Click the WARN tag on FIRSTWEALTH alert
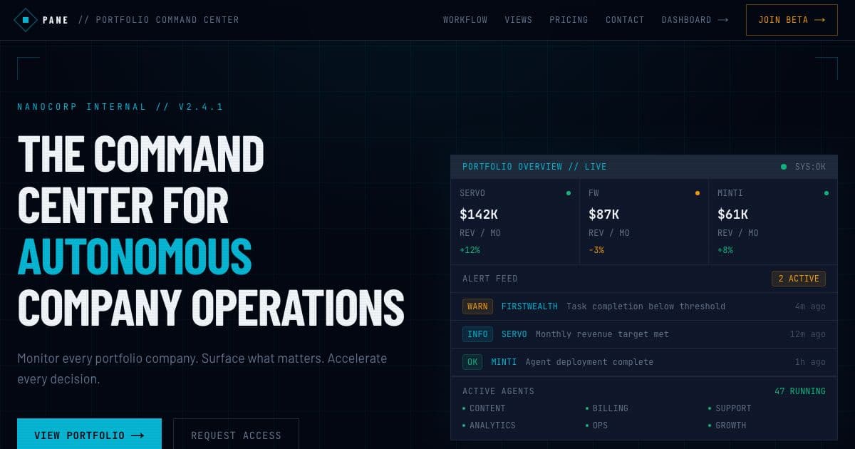Screen dimensions: 855x449 477,306
